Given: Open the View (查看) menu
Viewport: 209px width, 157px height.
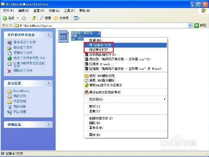Looking at the screenshot, I should click(39, 11).
